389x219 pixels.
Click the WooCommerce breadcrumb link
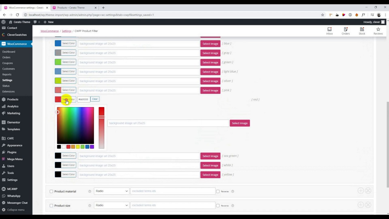pyautogui.click(x=50, y=31)
